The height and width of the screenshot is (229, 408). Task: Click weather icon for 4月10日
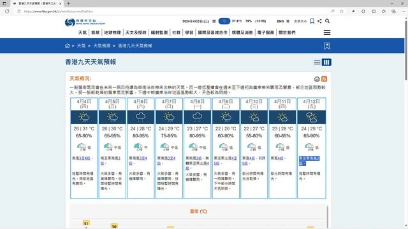pos(254,117)
